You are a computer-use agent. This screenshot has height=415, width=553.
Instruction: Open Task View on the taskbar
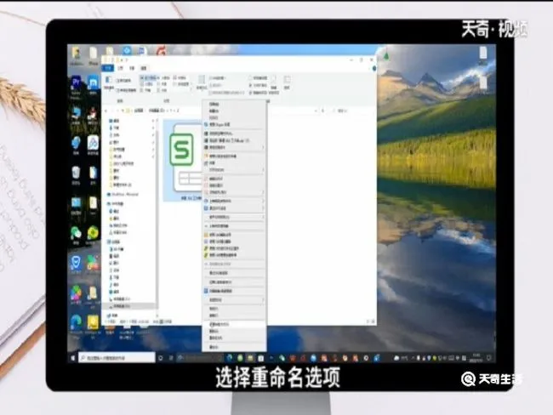coord(171,358)
